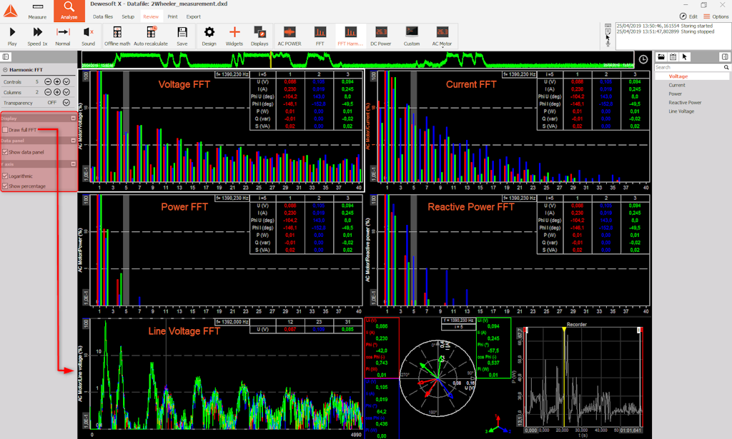Click the yellow cursor marker in Recorder
The width and height of the screenshot is (732, 439).
tap(564, 330)
